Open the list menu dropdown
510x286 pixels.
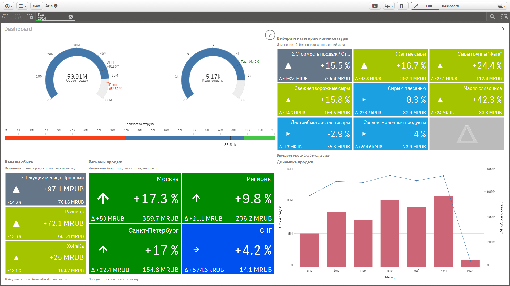[22, 6]
